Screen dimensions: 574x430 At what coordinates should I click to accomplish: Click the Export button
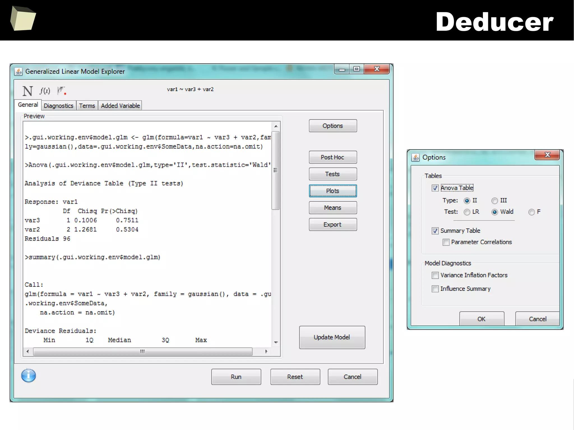[333, 224]
